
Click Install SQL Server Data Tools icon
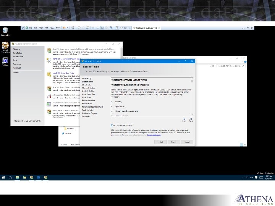pos(49,74)
